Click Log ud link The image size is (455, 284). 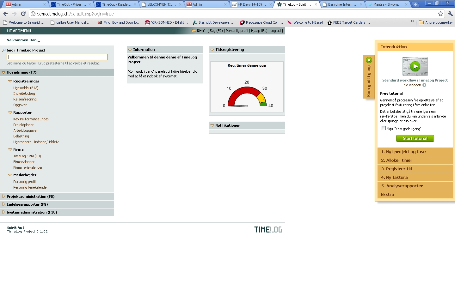click(x=275, y=31)
